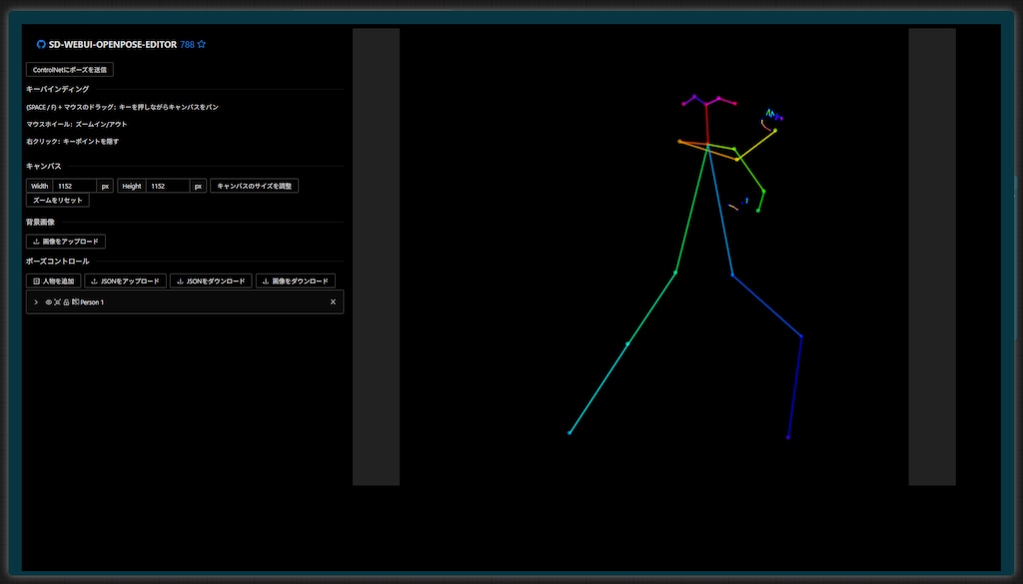Toggle Person 1 visibility eye icon

[48, 302]
